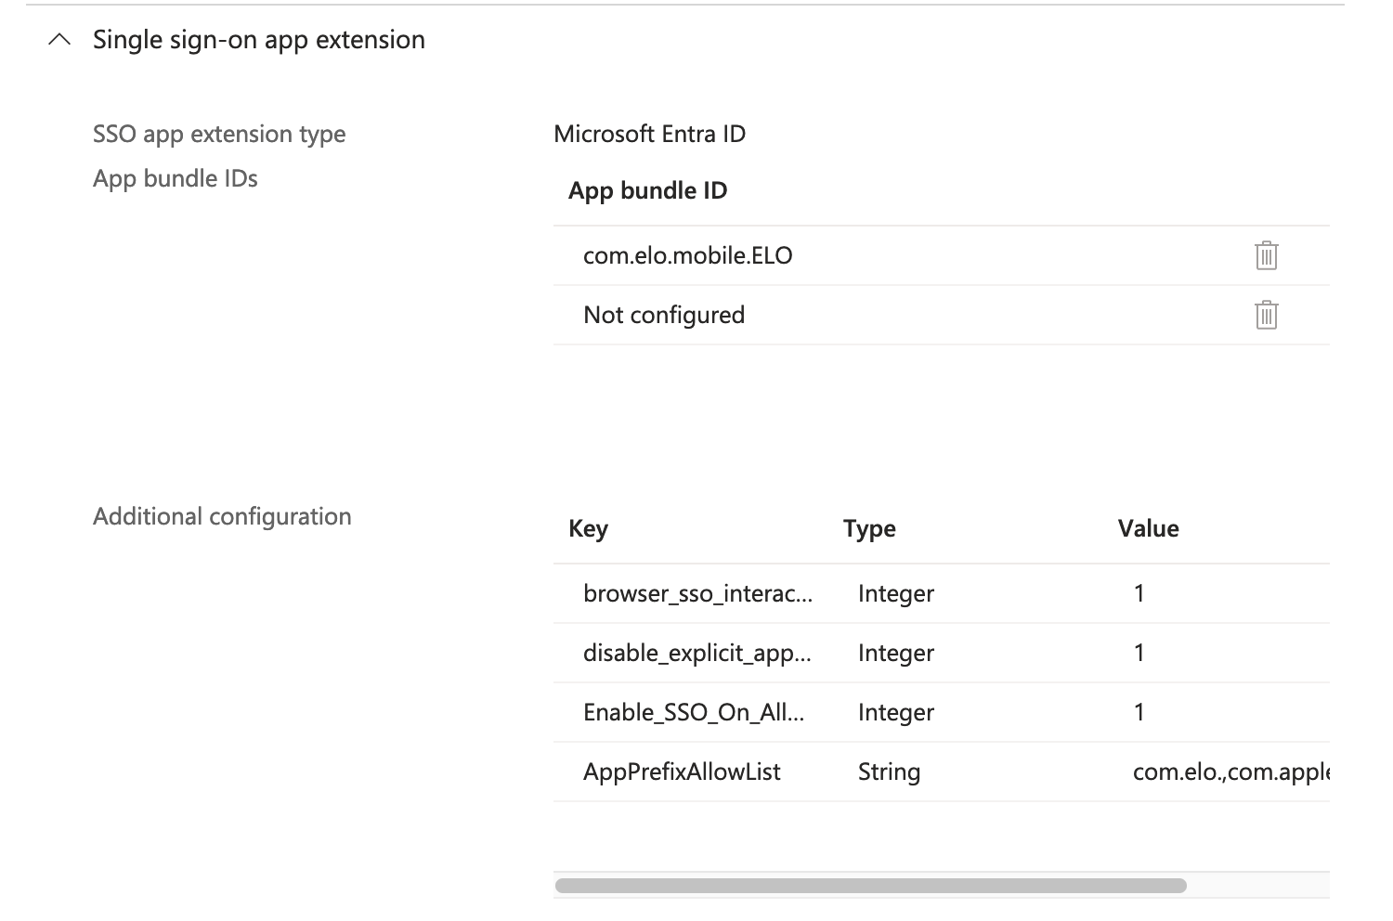Select the disable_explicit_app... key cell
The image size is (1393, 921).
point(698,653)
